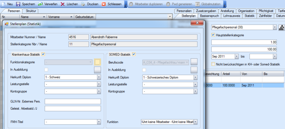Open the Funktionskategorie dropdown
Screen dimensions: 285x129
coord(91,62)
